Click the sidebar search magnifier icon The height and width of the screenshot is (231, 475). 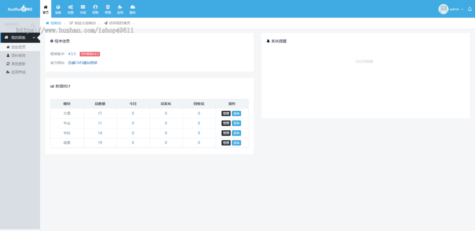[33, 25]
